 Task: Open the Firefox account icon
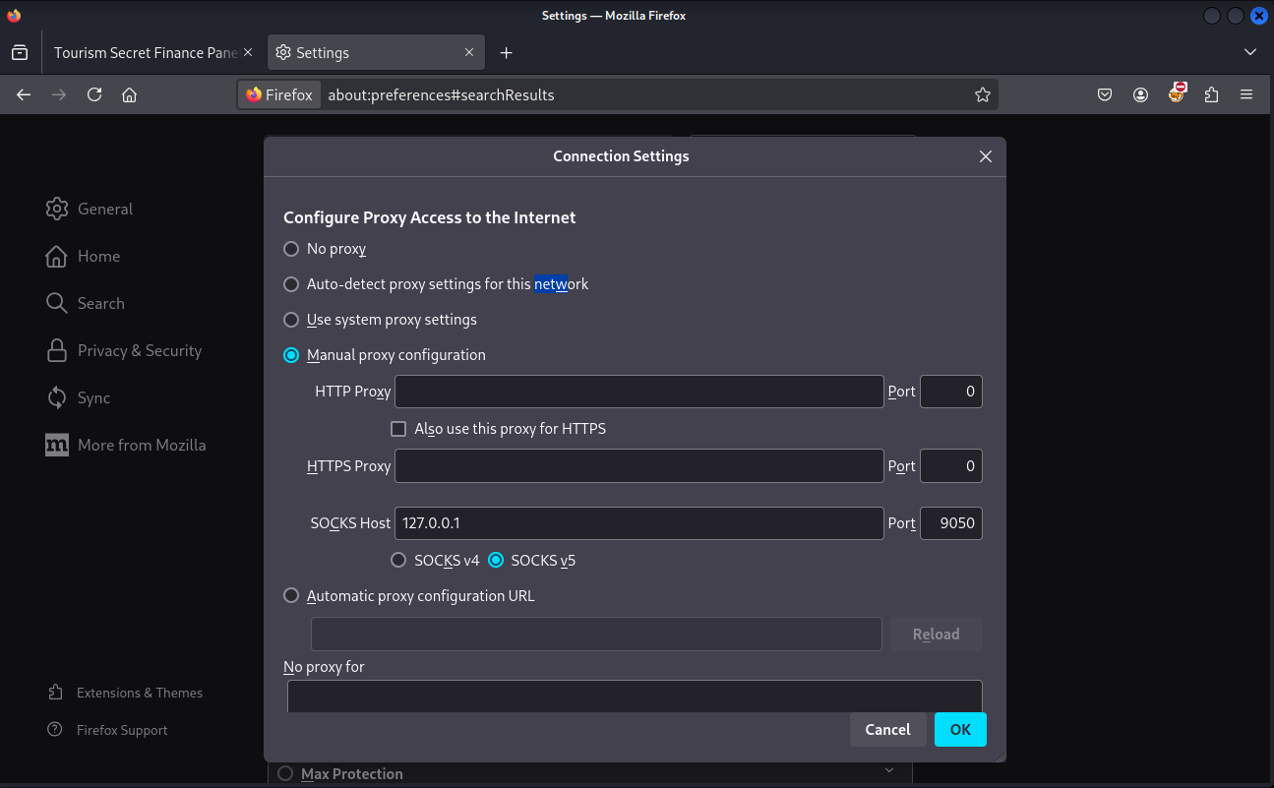(1140, 94)
